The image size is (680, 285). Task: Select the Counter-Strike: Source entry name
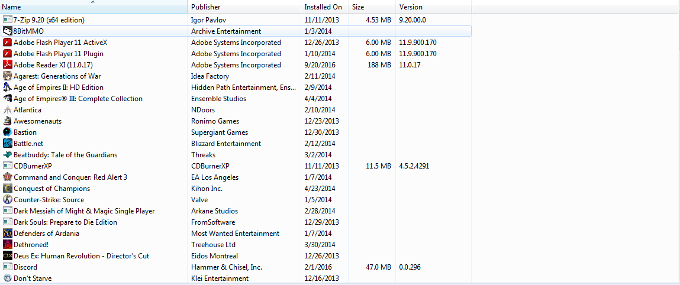click(x=49, y=200)
